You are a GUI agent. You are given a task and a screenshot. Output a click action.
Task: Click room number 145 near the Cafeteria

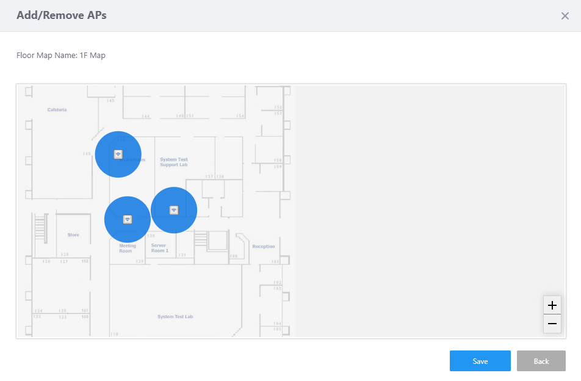coord(110,100)
